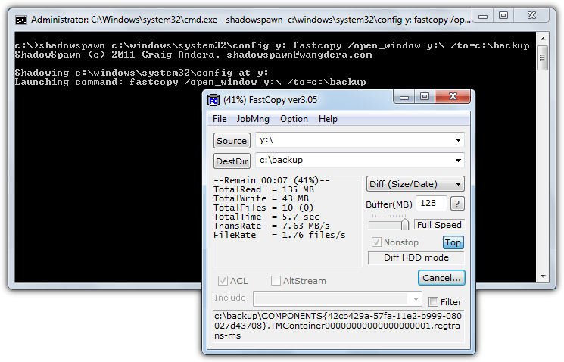Click the speed slider handle
564x362 pixels.
click(405, 224)
